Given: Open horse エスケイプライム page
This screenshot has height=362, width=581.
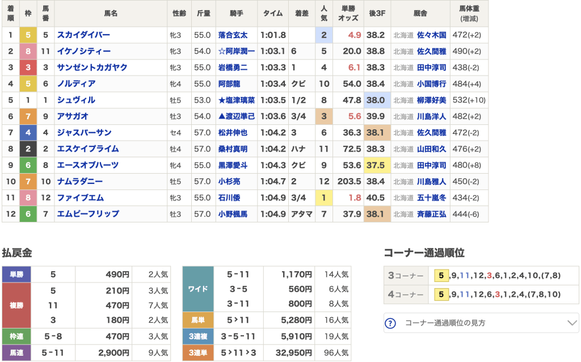Looking at the screenshot, I should tap(88, 149).
